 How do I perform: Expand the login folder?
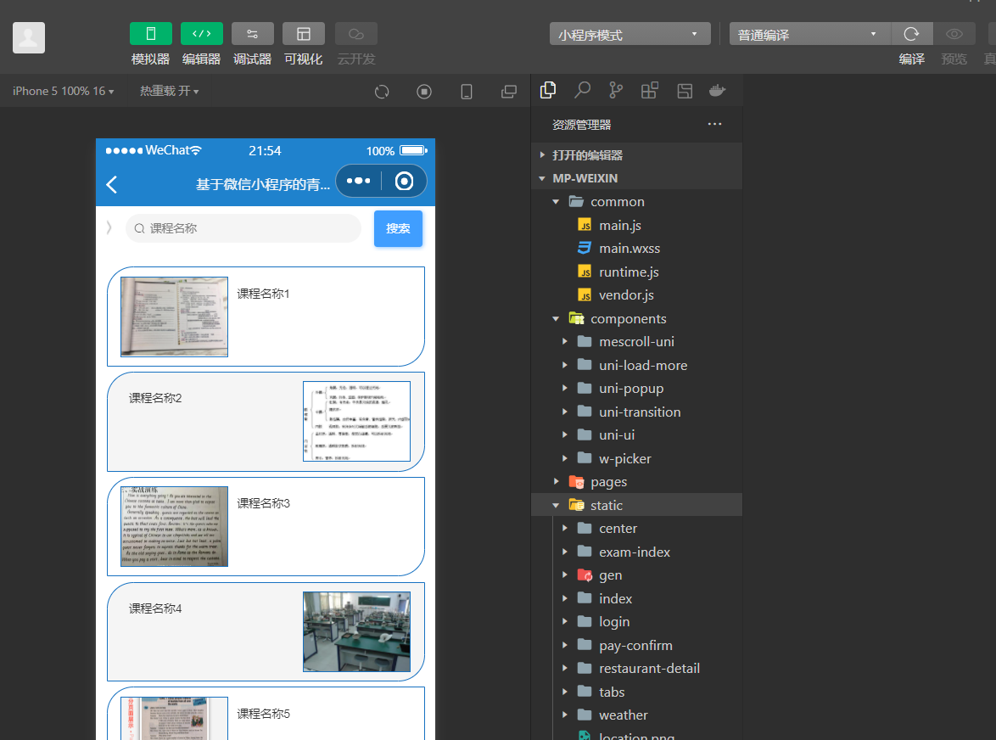636,622
